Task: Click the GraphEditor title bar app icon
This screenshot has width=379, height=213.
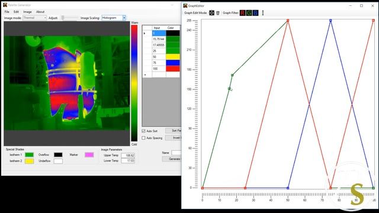Action: [185, 5]
